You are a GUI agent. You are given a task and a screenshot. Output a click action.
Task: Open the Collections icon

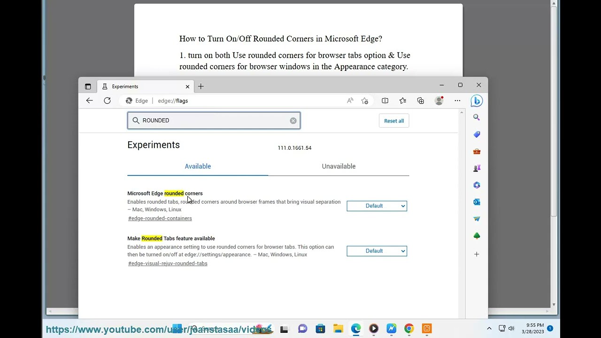click(421, 100)
